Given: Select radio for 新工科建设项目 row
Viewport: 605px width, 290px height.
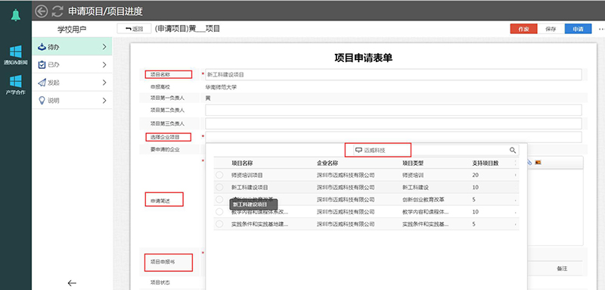Looking at the screenshot, I should (x=219, y=187).
